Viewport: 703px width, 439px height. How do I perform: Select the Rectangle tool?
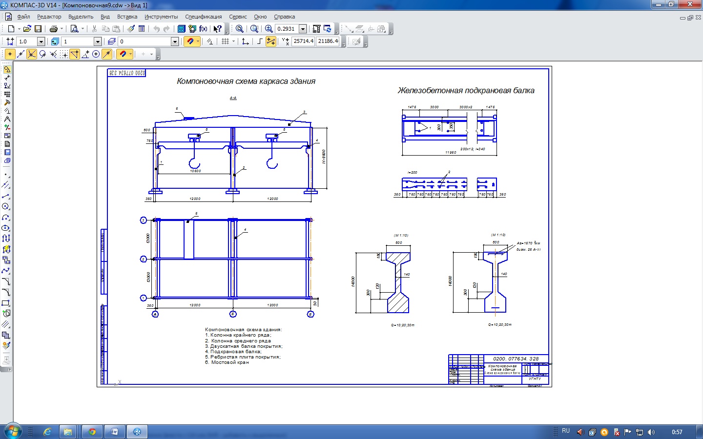(6, 303)
